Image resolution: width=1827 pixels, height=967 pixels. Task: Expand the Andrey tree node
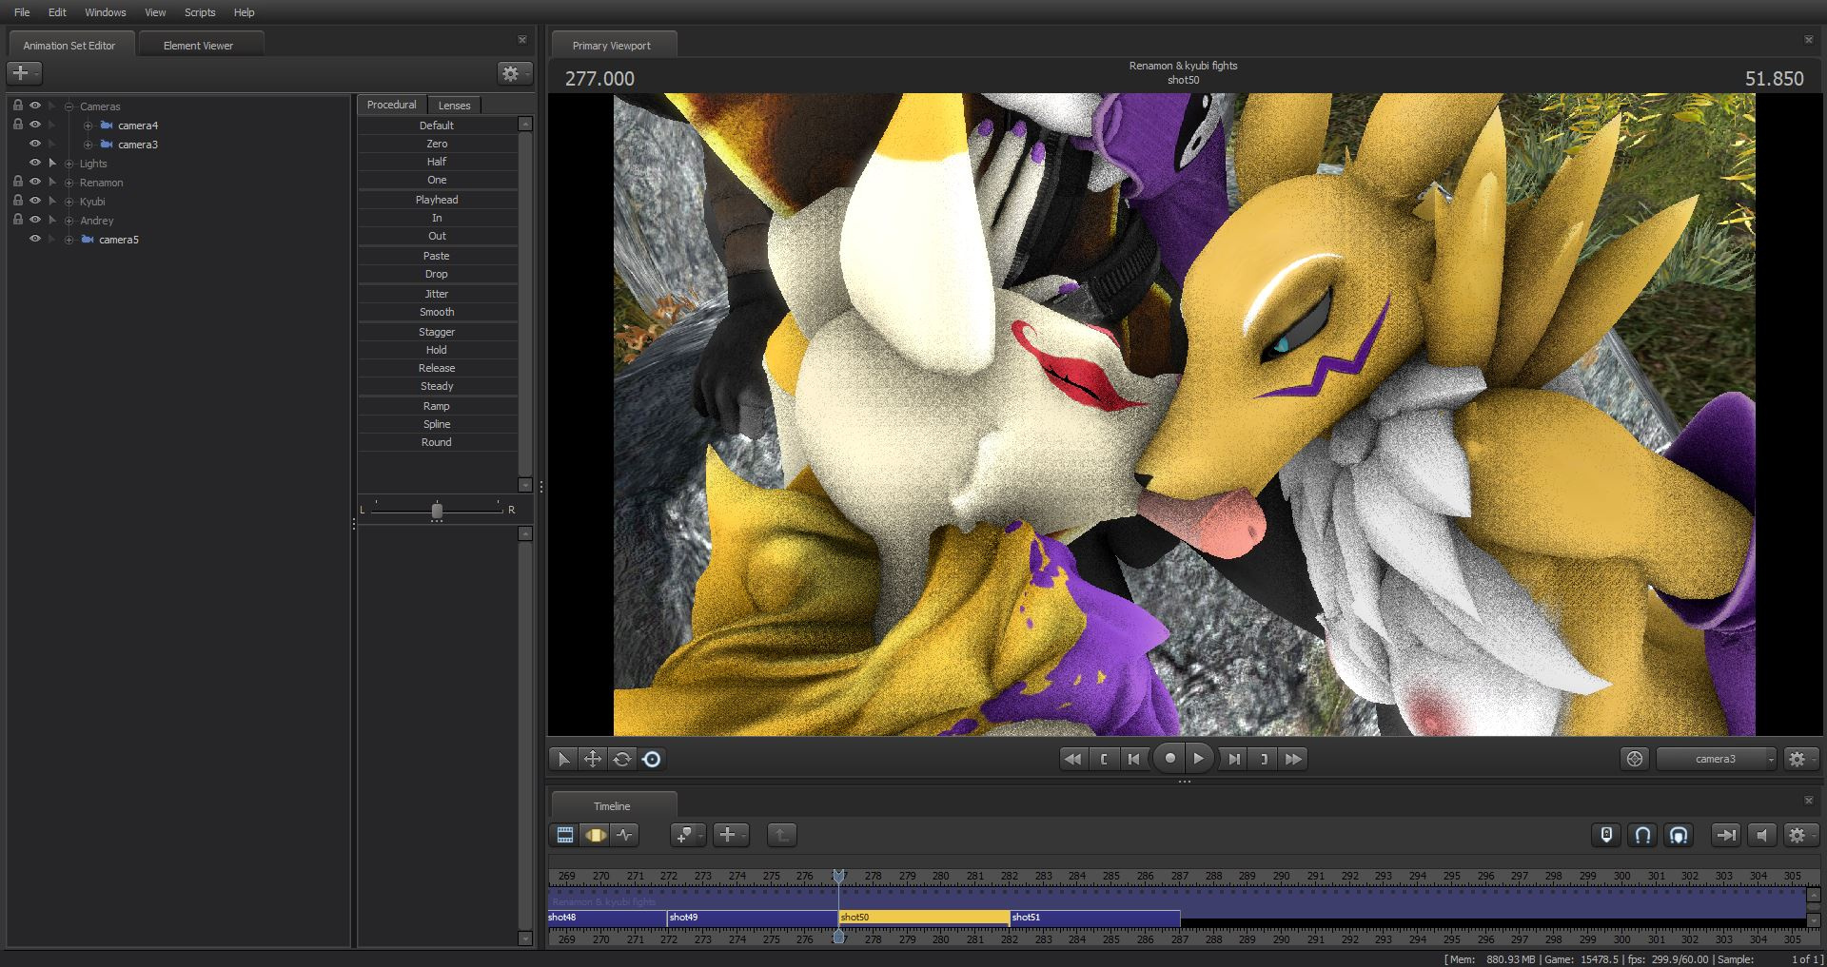click(x=69, y=221)
